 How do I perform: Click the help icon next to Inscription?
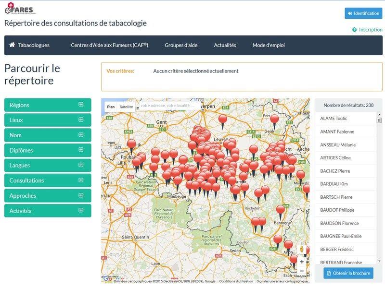pyautogui.click(x=354, y=30)
